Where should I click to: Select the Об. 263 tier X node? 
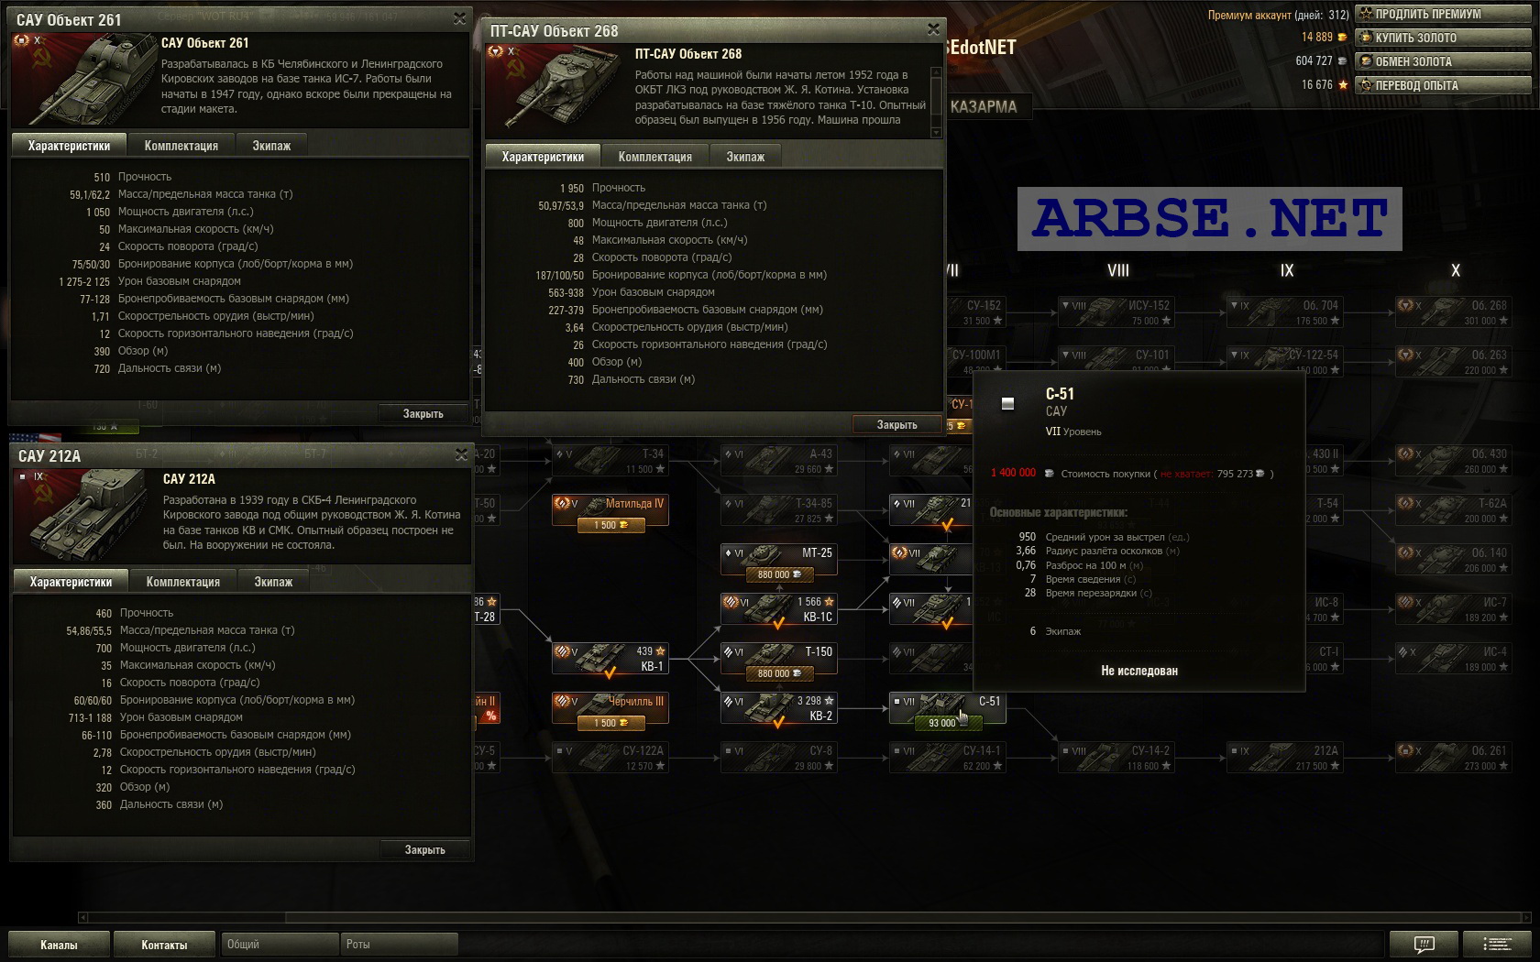[1454, 362]
